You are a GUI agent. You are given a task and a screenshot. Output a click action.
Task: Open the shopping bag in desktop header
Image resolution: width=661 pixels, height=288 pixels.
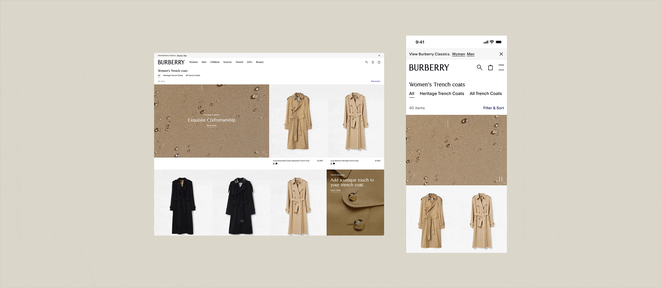[379, 62]
